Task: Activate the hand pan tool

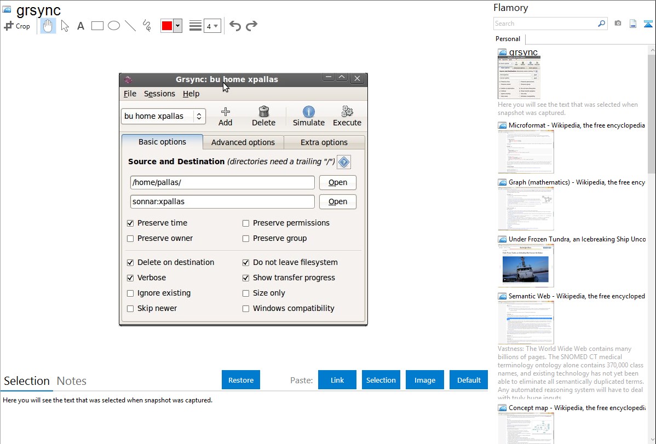Action: coord(48,26)
